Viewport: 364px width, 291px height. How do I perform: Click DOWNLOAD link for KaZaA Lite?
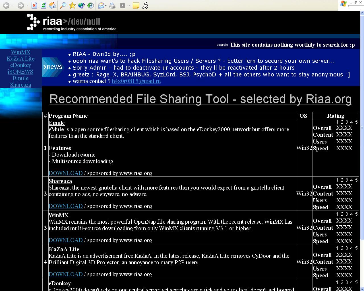[x=66, y=274]
